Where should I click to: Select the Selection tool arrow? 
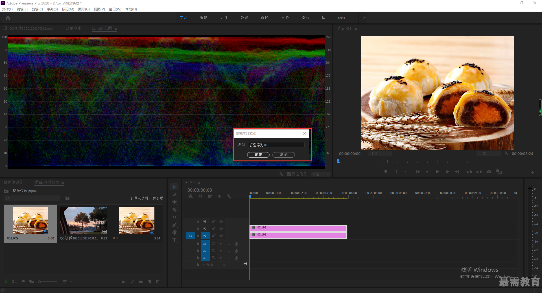(x=174, y=187)
